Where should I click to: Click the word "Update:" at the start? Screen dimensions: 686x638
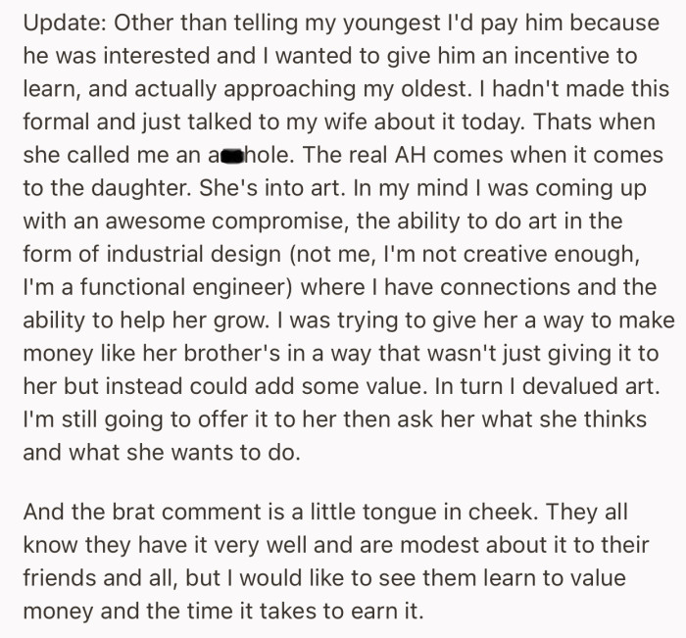(x=65, y=24)
